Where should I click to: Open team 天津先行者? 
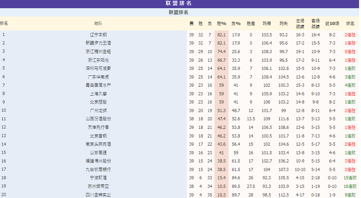[98, 127]
